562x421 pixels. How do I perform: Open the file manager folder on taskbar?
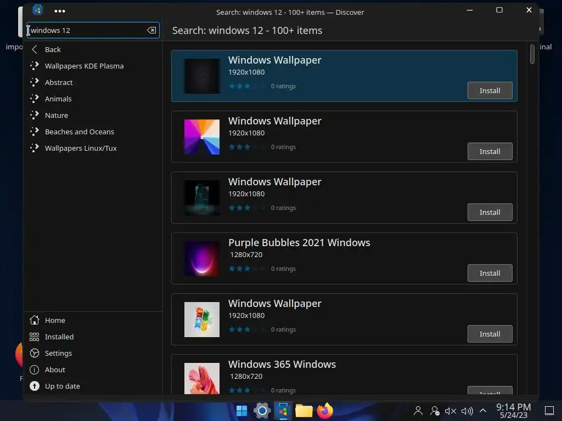point(304,411)
